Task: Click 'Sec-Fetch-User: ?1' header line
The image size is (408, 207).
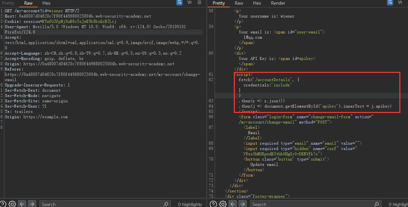Action: coord(26,106)
